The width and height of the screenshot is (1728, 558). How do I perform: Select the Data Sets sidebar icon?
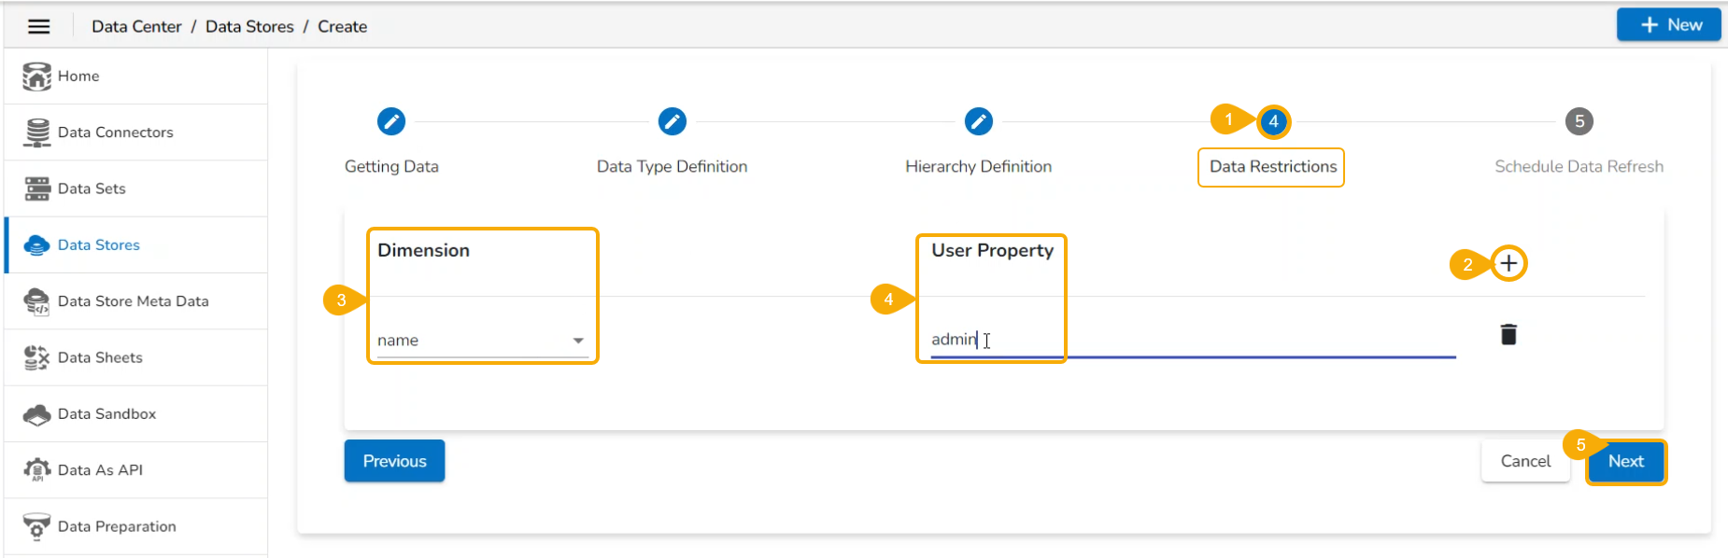click(37, 188)
